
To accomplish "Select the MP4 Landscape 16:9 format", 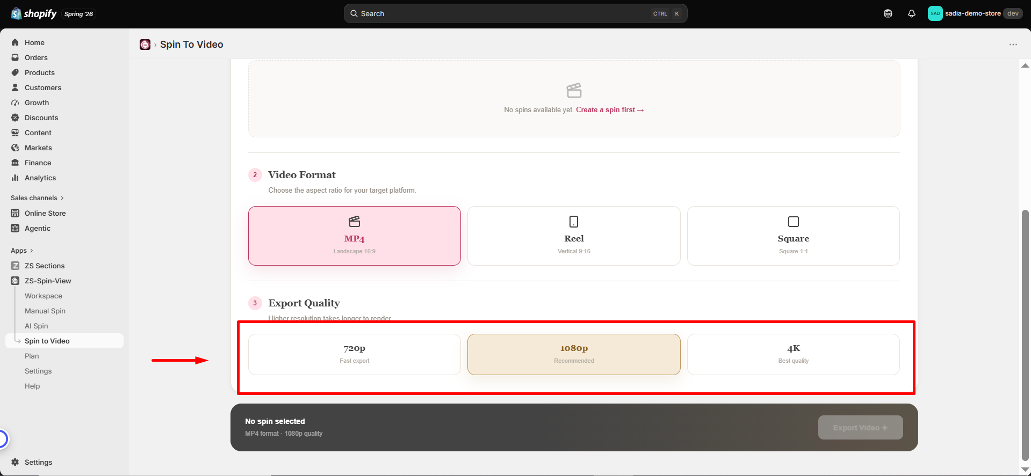I will pos(355,236).
